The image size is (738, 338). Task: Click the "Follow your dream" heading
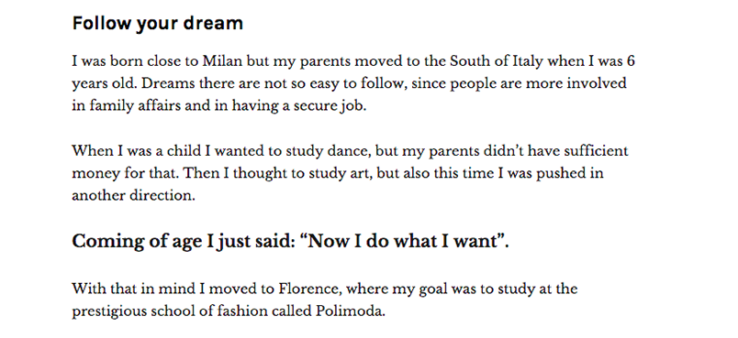pos(157,24)
